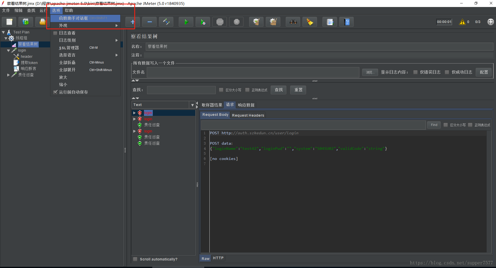
Task: Switch to the HTTP view tab
Action: click(218, 258)
